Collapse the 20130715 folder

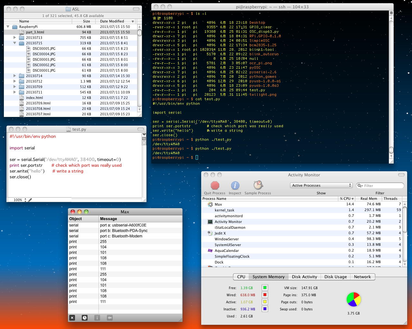click(14, 43)
